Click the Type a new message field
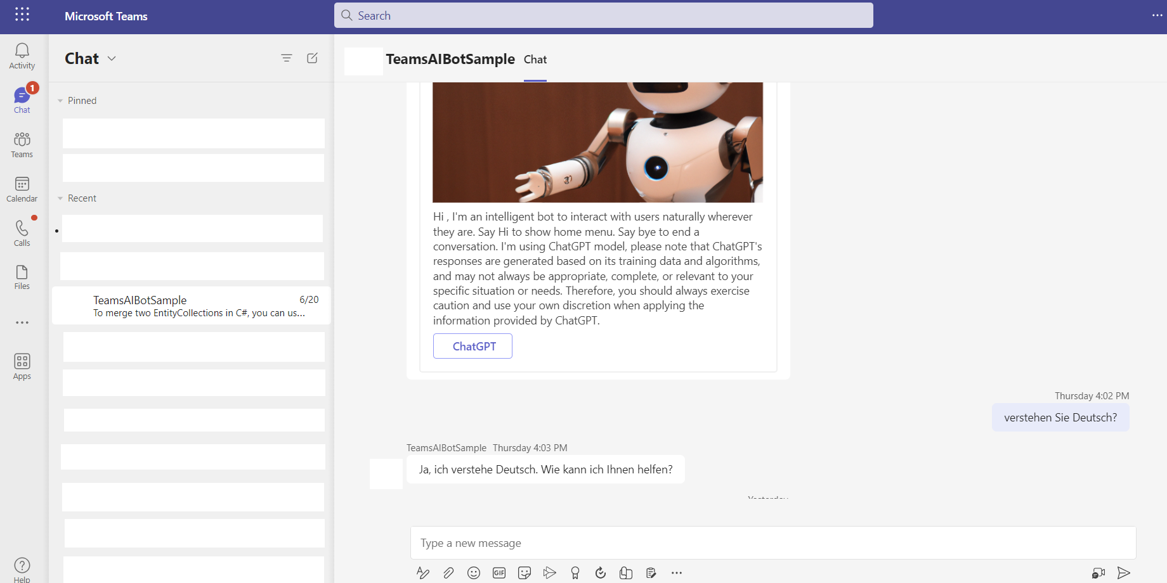This screenshot has height=583, width=1167. (773, 543)
